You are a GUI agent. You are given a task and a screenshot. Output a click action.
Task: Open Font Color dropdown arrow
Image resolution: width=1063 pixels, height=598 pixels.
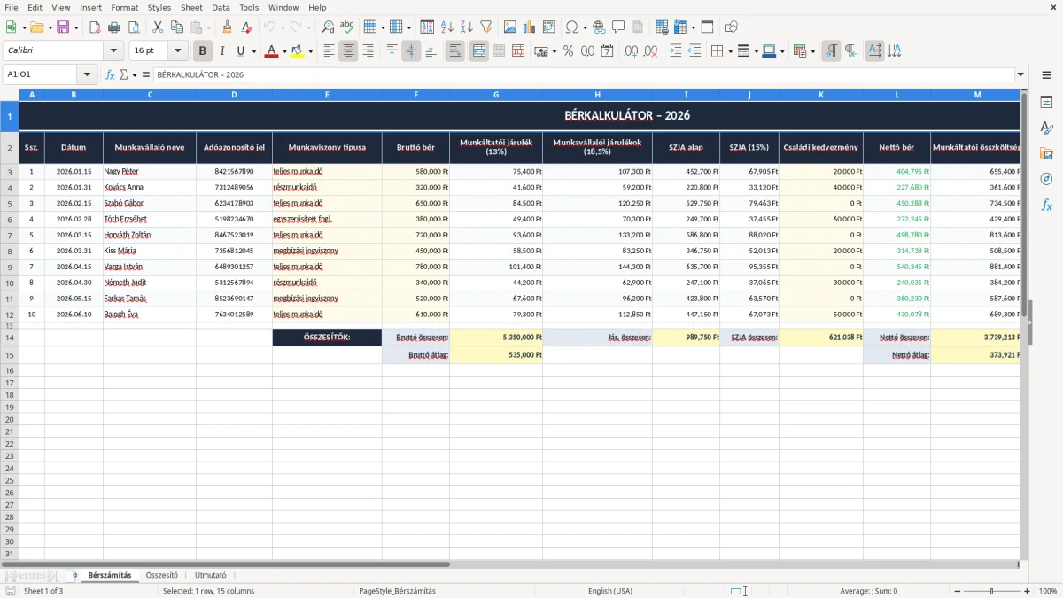[x=283, y=51]
